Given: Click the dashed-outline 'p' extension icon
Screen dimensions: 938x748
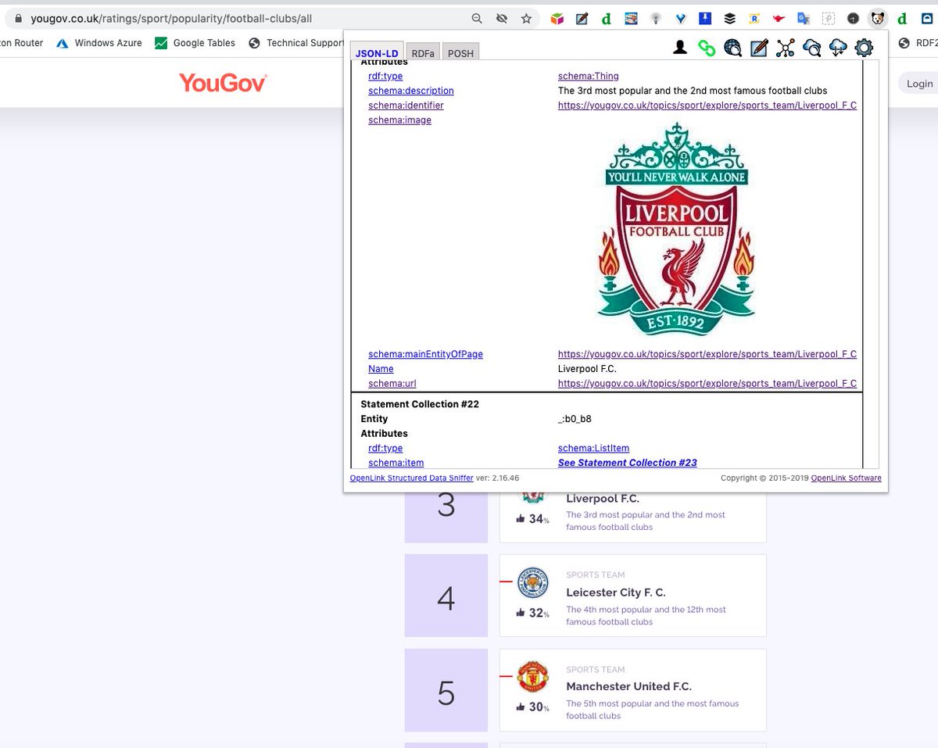Looking at the screenshot, I should (829, 18).
